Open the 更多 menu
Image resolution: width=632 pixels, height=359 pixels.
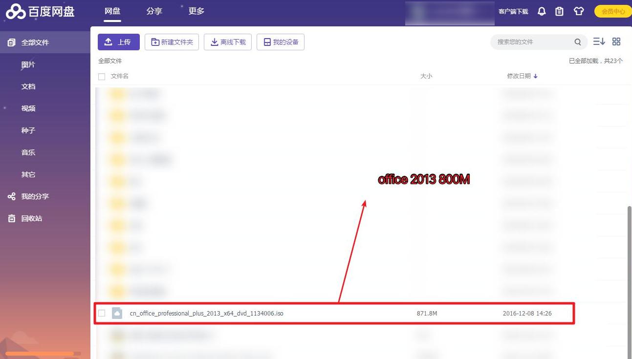[196, 11]
